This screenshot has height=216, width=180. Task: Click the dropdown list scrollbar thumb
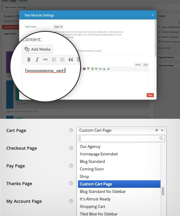click(x=163, y=191)
